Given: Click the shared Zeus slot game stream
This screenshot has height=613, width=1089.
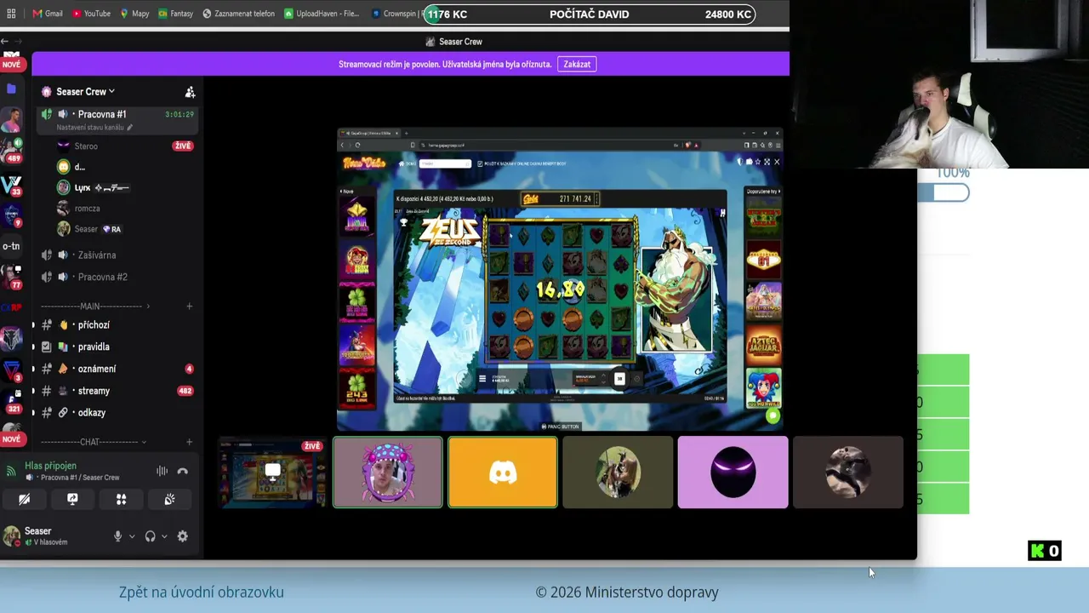Looking at the screenshot, I should point(560,279).
